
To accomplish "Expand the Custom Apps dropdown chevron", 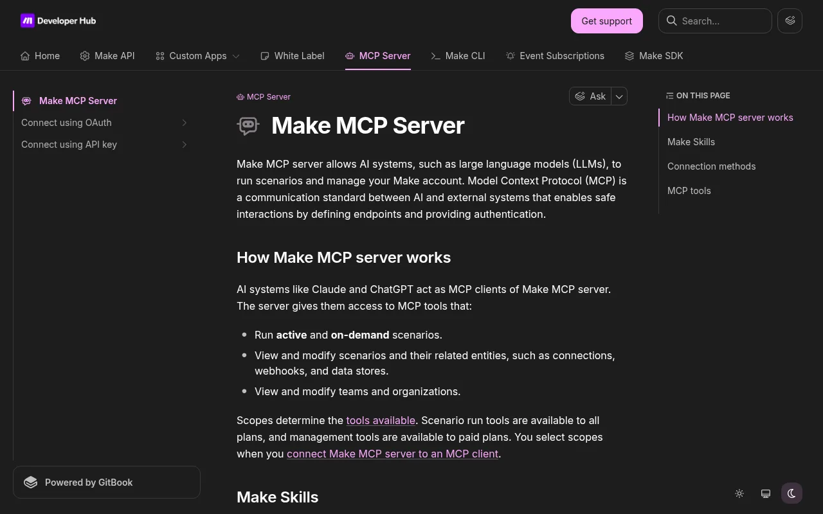I will click(236, 56).
